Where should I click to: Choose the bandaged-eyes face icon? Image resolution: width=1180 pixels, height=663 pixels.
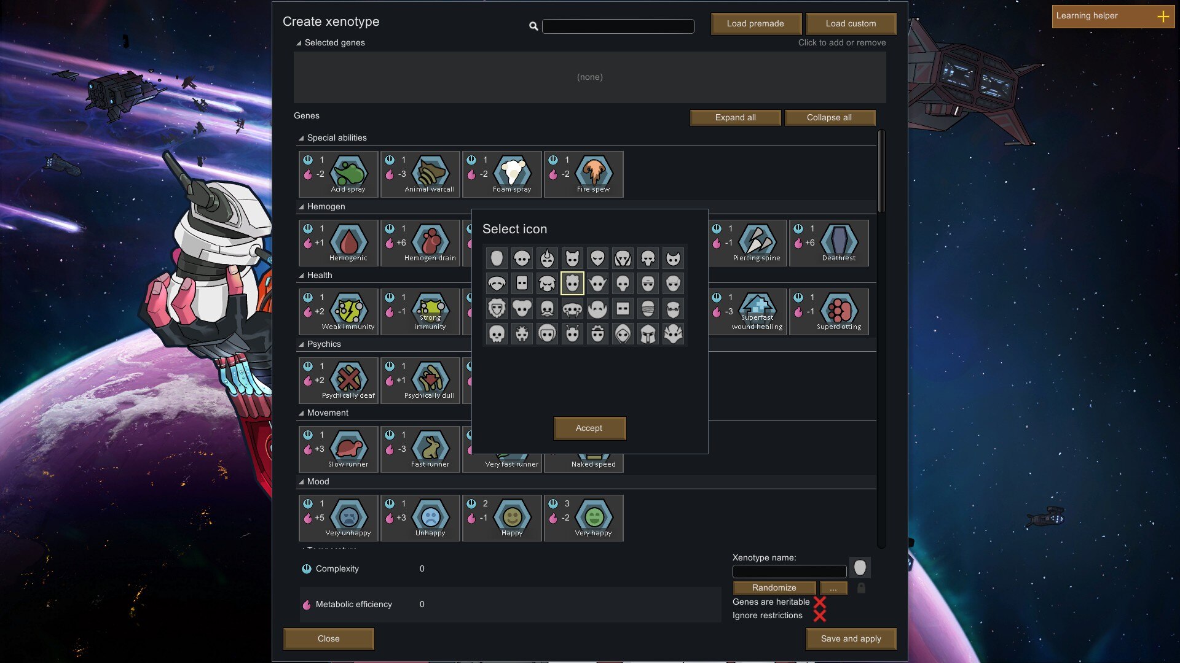tap(648, 308)
